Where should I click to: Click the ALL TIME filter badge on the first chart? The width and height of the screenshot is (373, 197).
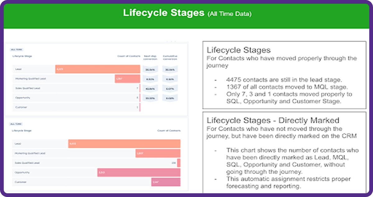(17, 50)
